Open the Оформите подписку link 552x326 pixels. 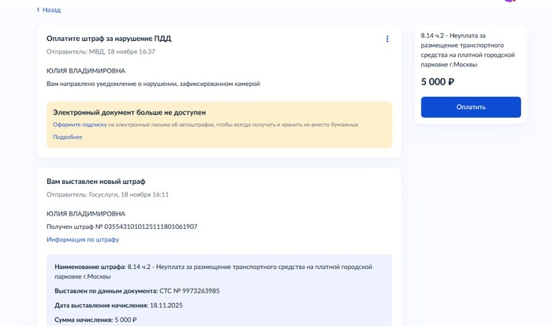(80, 125)
